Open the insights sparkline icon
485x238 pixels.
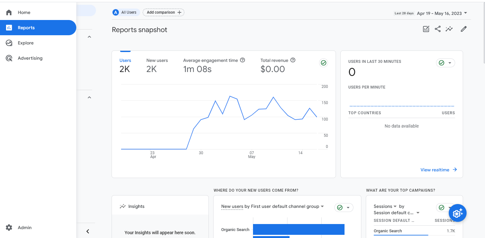449,29
